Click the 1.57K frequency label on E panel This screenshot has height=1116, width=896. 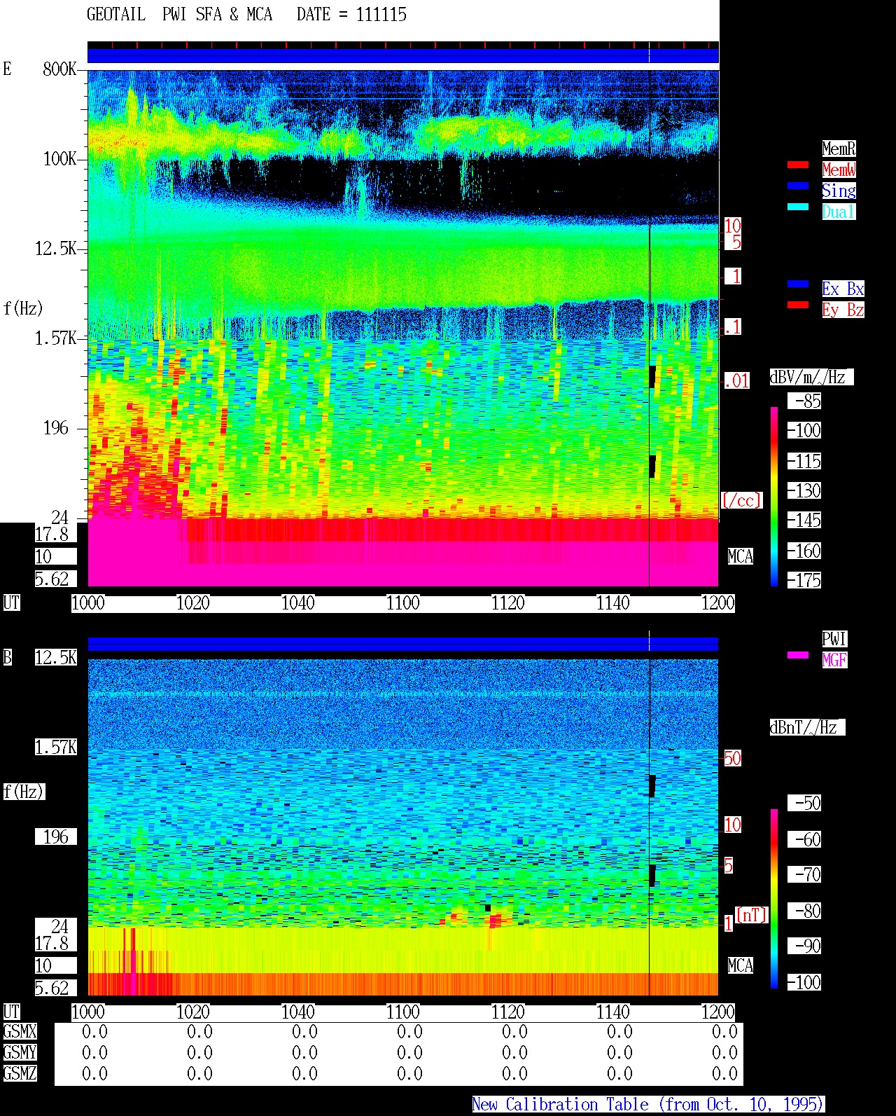56,338
